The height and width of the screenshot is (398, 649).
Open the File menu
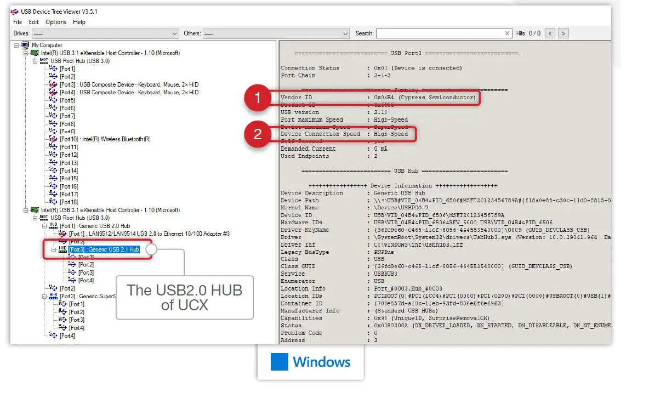[x=18, y=22]
